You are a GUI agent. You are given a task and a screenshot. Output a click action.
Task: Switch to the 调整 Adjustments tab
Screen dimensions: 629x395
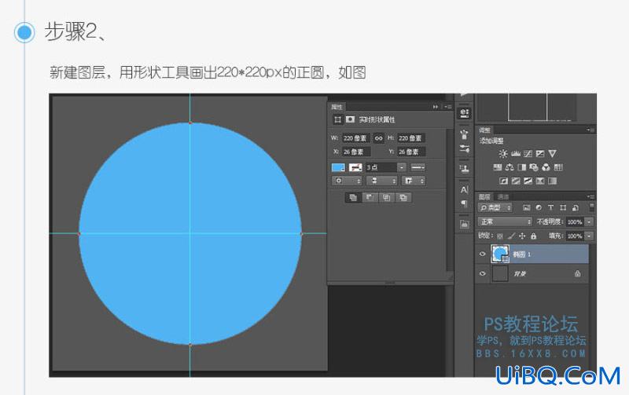tap(484, 130)
